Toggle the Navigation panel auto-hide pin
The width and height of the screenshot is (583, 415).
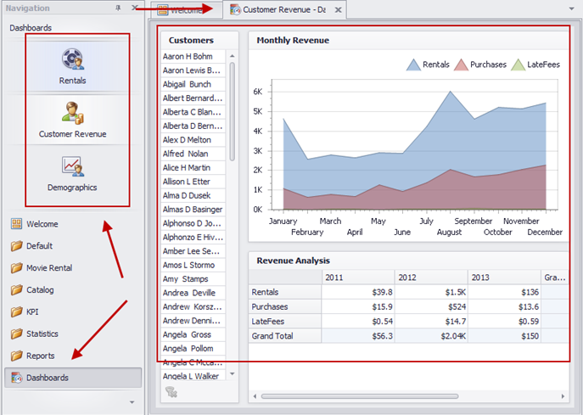(x=118, y=8)
